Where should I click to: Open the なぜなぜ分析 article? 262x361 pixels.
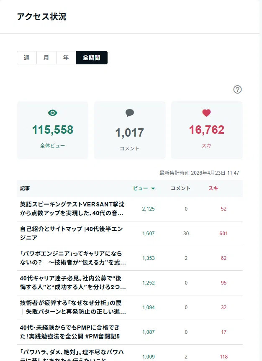(73, 307)
